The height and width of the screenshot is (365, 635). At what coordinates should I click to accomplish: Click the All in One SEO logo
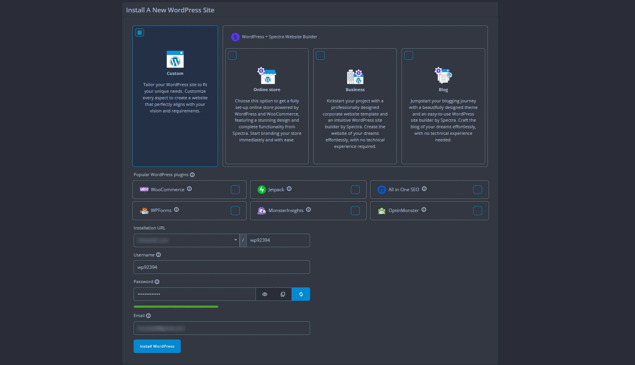pos(382,190)
